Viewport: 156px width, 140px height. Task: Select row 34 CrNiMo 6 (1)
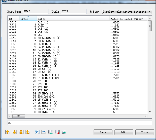pyautogui.click(x=78, y=47)
